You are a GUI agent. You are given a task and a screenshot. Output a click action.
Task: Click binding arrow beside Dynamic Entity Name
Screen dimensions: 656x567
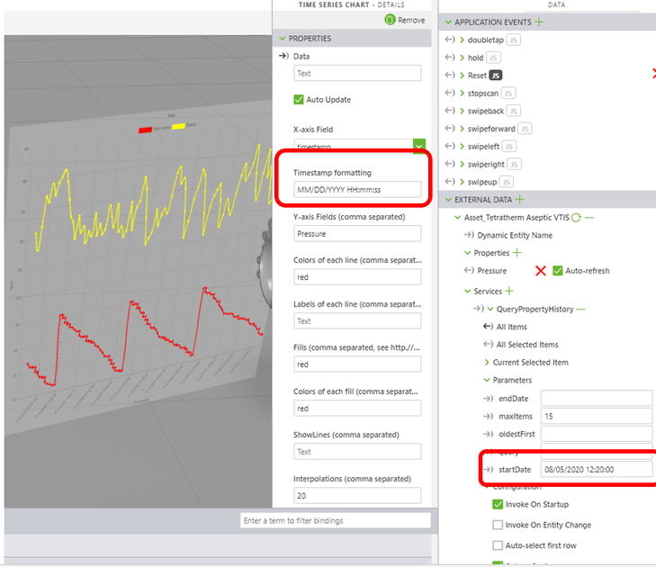(x=469, y=235)
